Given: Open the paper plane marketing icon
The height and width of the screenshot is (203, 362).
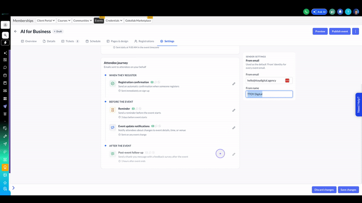Looking at the screenshot, I should [5, 106].
